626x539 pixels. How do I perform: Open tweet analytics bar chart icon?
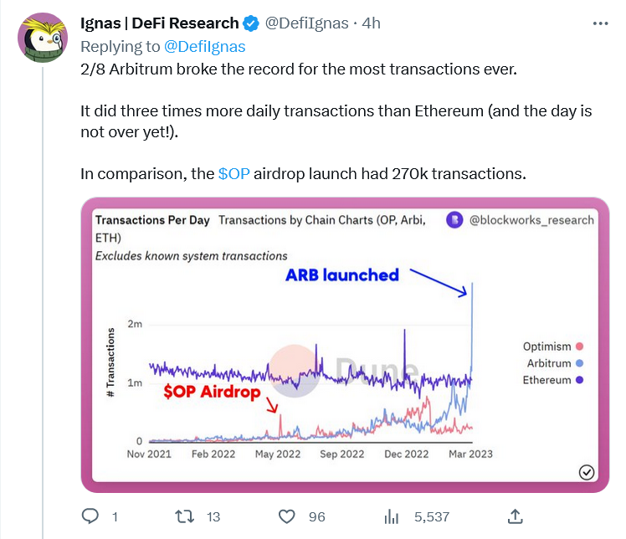pos(389,516)
